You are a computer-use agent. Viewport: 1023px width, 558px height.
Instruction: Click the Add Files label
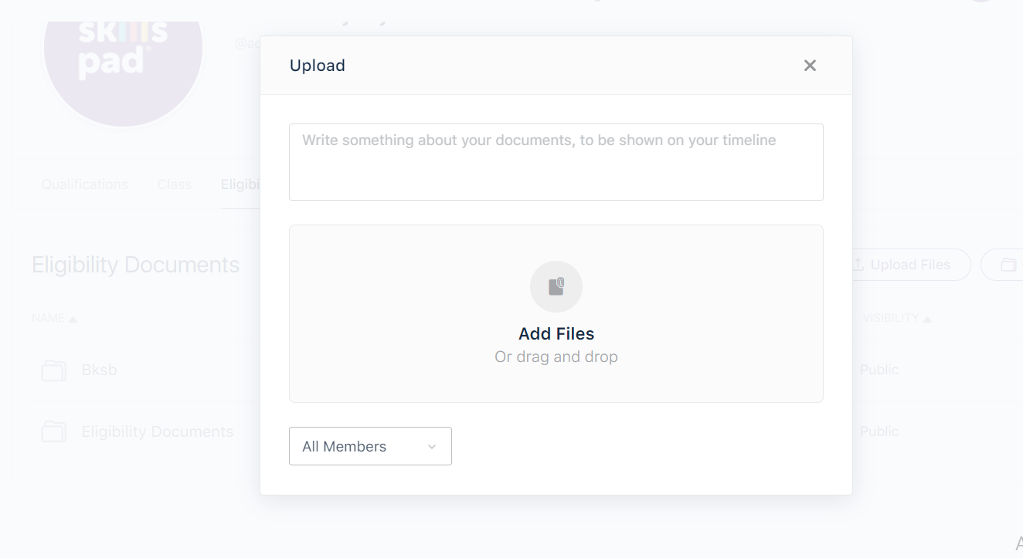coord(556,333)
